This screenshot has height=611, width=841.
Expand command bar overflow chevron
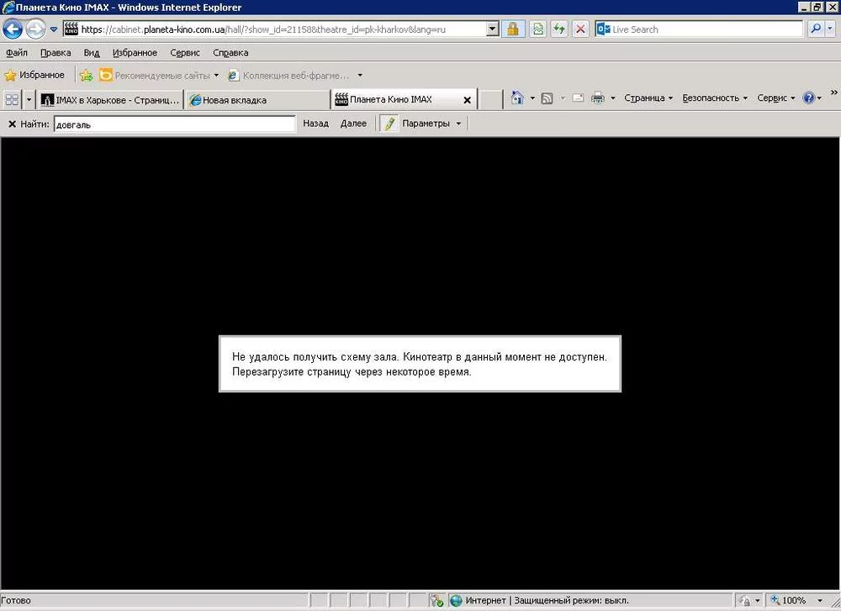[x=834, y=92]
